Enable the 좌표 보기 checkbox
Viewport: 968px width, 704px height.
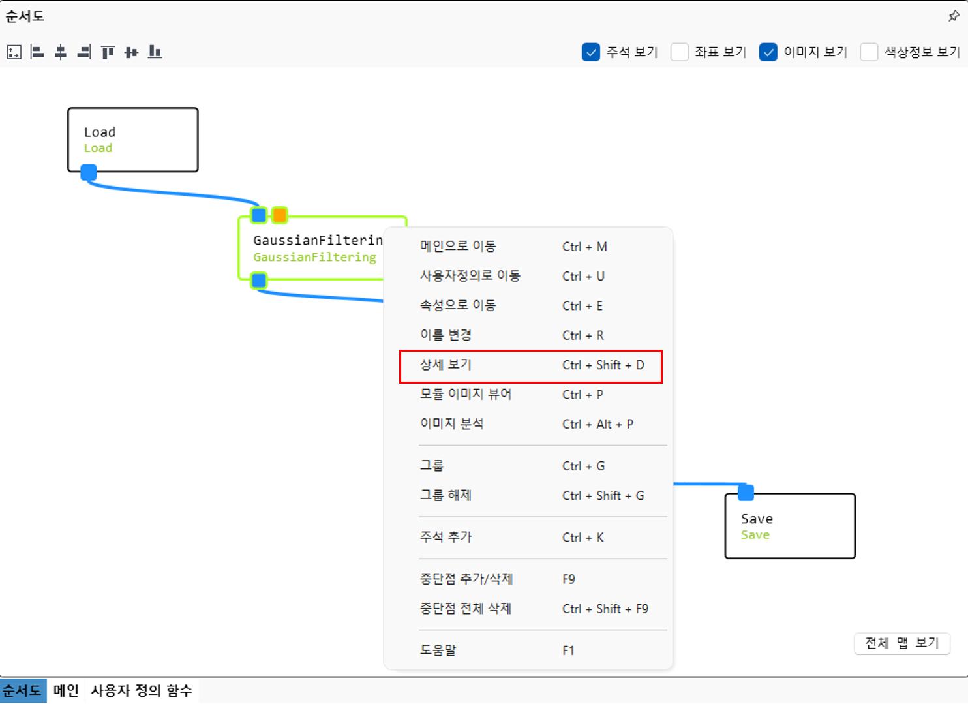tap(680, 52)
